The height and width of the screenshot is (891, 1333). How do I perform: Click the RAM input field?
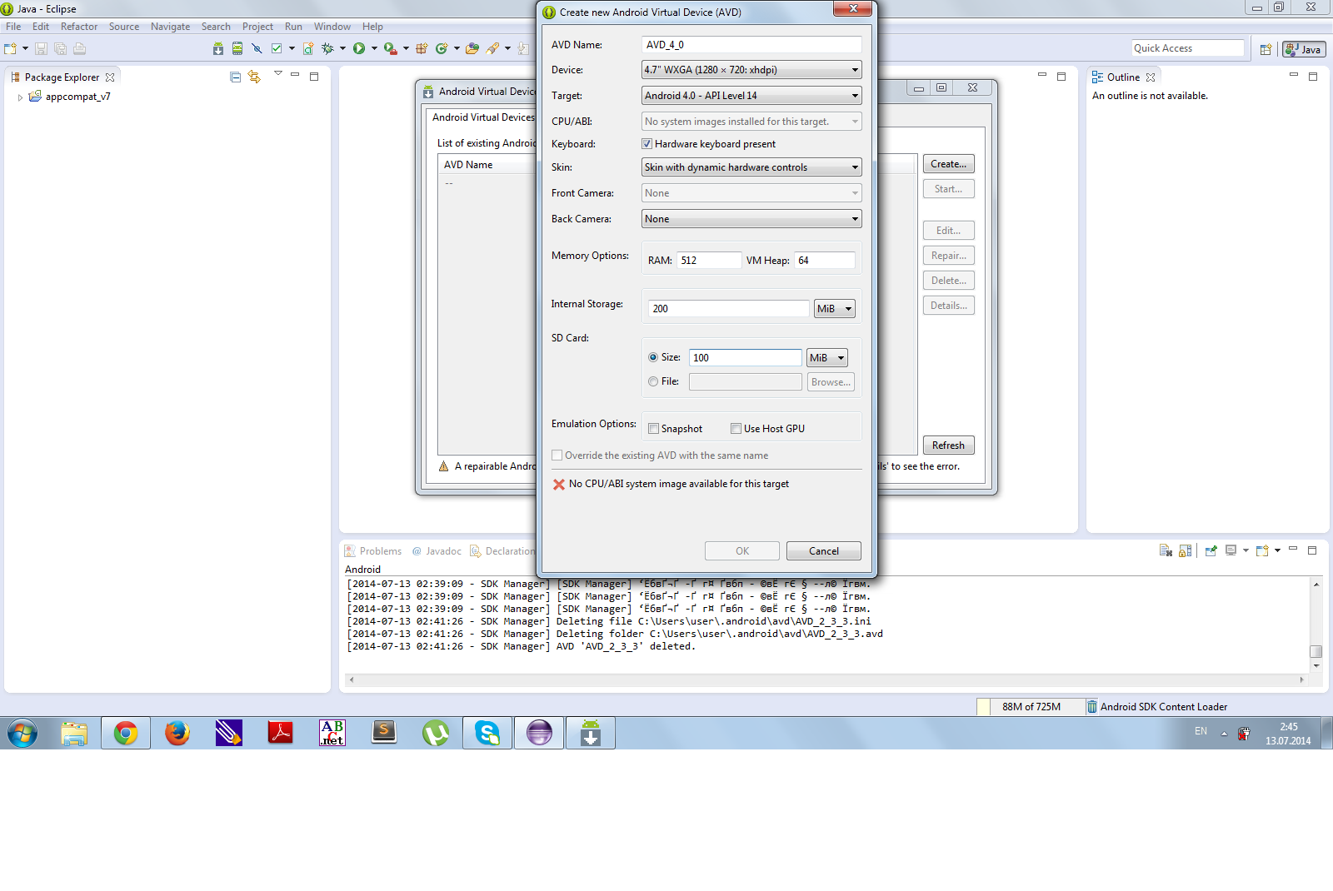click(709, 261)
